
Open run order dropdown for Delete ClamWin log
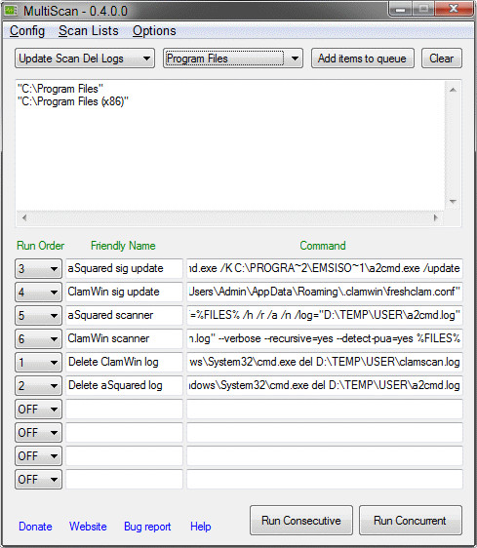(38, 363)
